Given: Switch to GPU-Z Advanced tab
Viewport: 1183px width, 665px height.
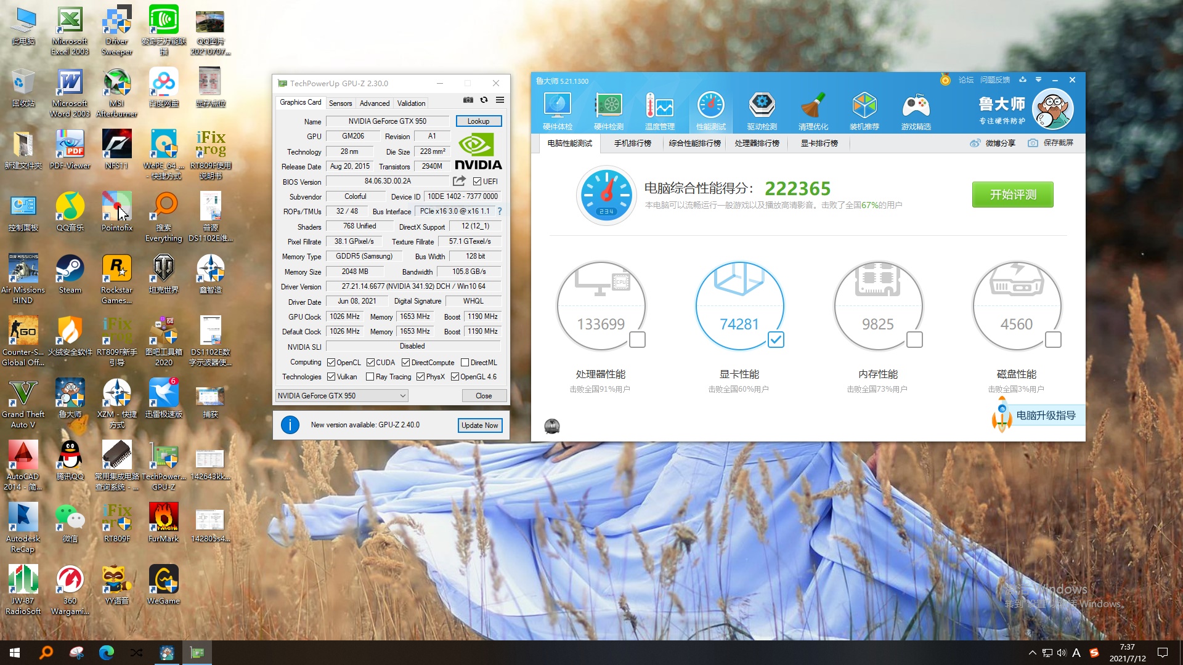Looking at the screenshot, I should coord(375,103).
